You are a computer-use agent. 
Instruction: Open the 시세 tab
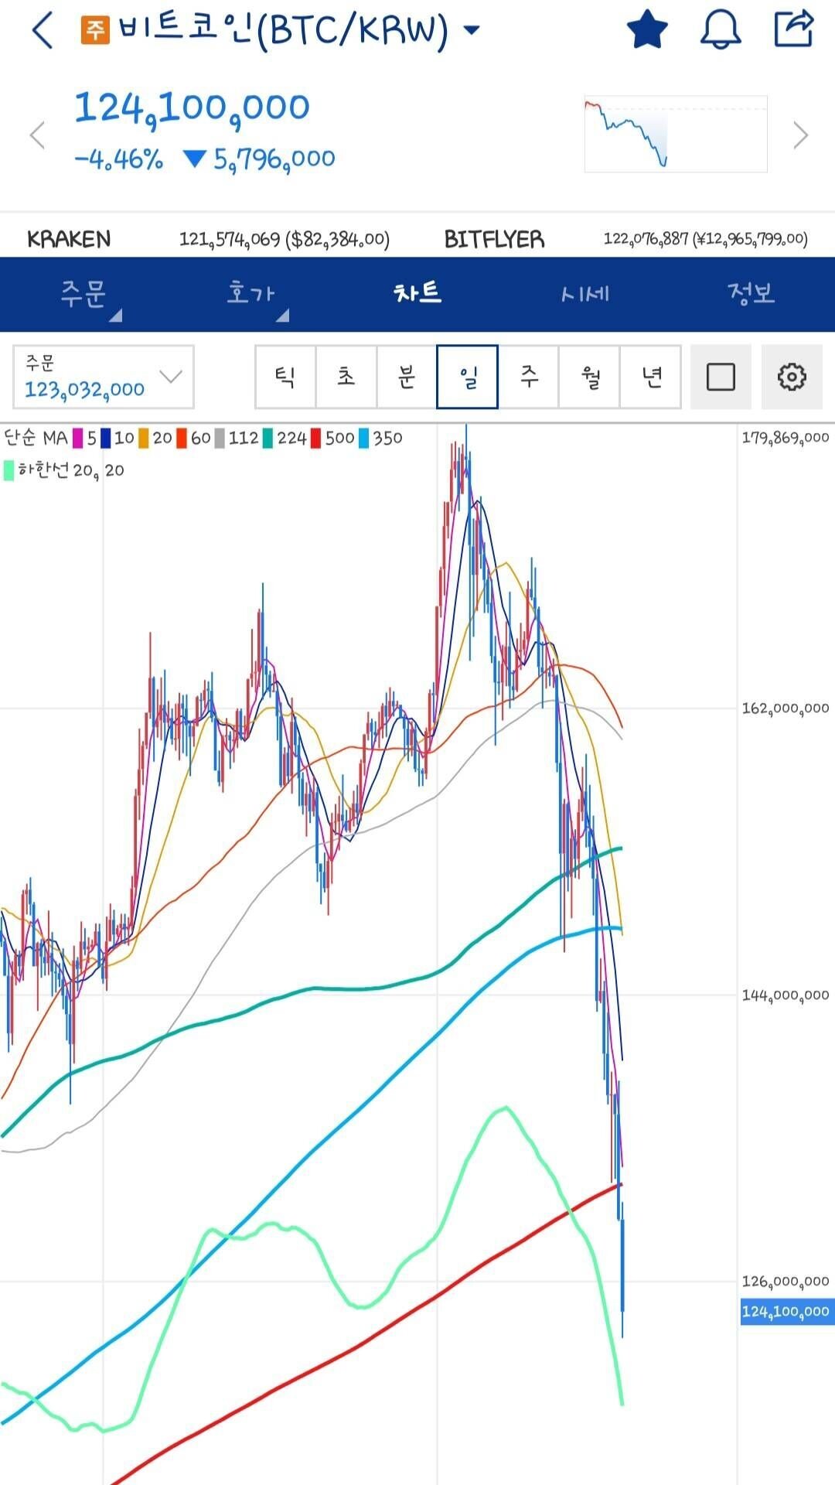point(584,294)
